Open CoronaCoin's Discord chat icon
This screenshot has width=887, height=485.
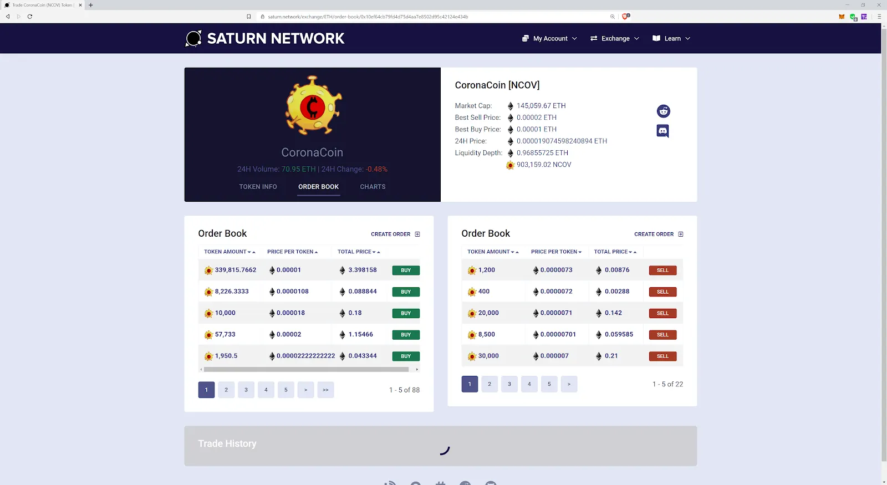point(662,131)
